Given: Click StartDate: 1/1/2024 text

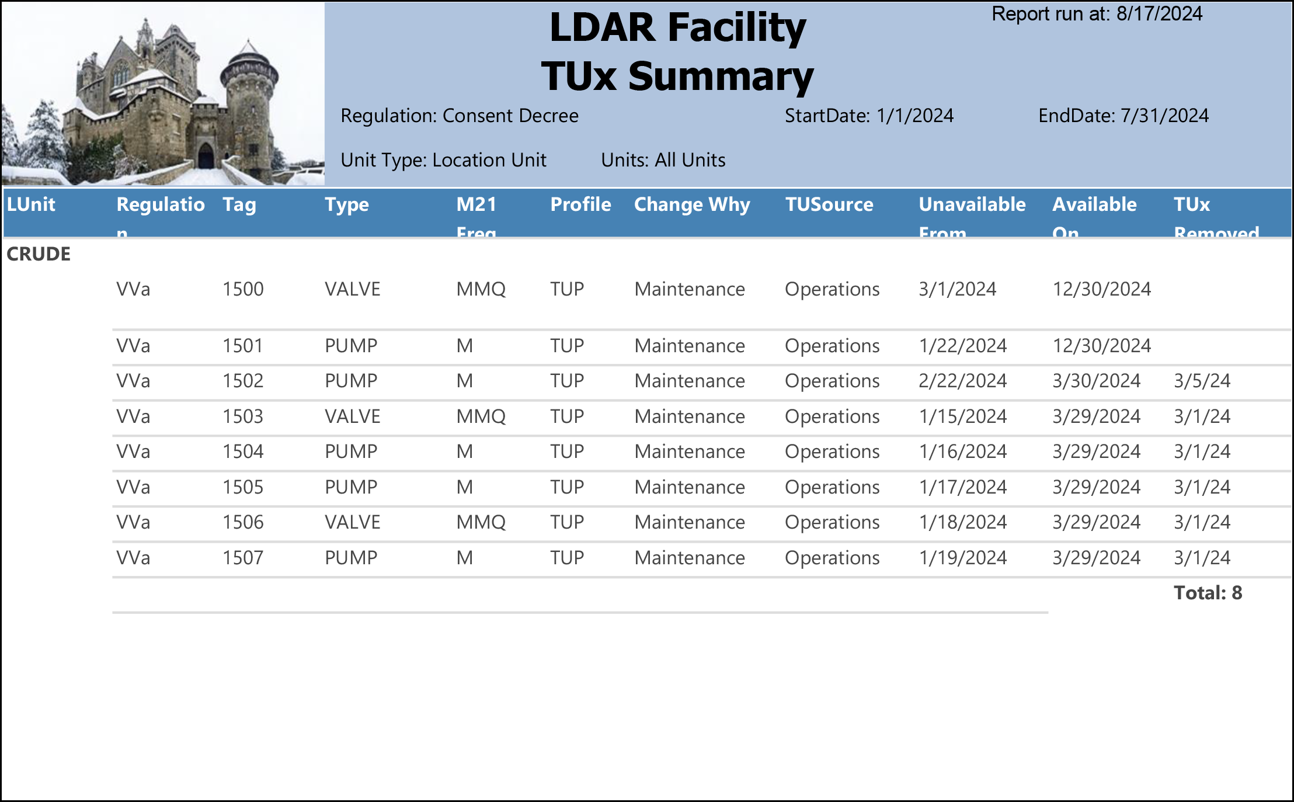Looking at the screenshot, I should [869, 116].
